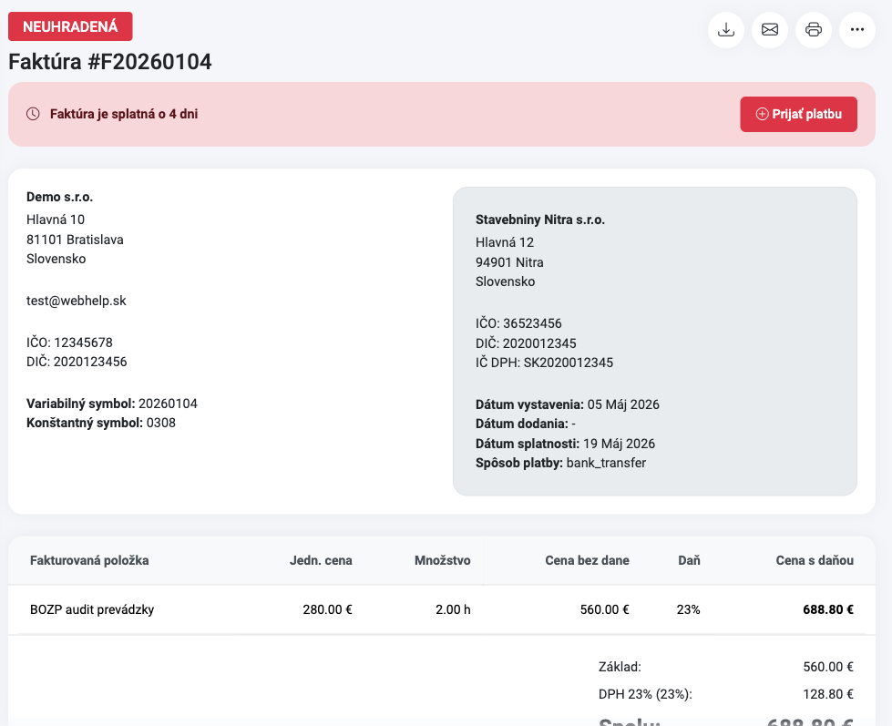The image size is (892, 726).
Task: Click the Konštantný symbol 0308 value
Action: click(161, 423)
